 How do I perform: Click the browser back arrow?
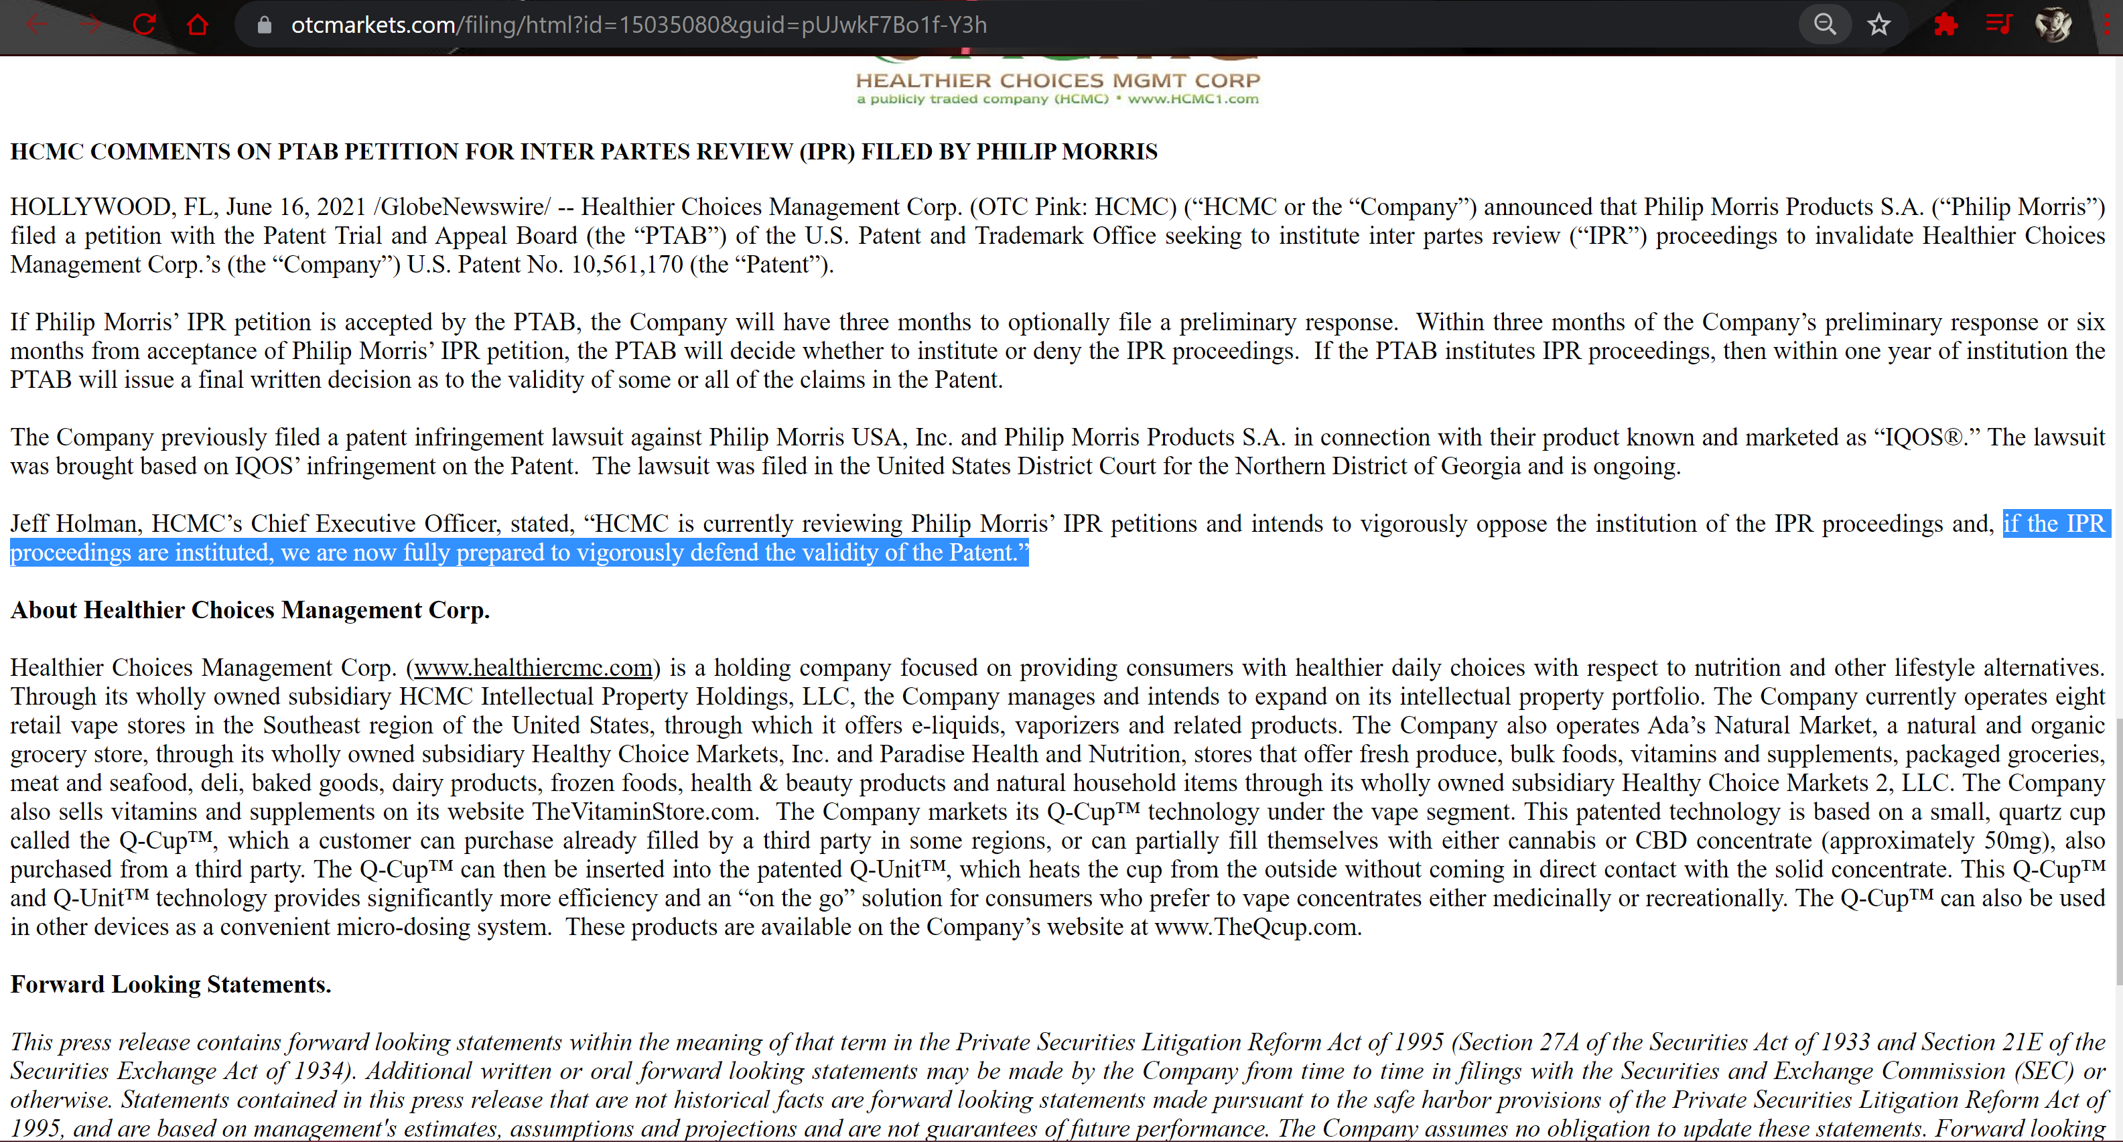[36, 25]
